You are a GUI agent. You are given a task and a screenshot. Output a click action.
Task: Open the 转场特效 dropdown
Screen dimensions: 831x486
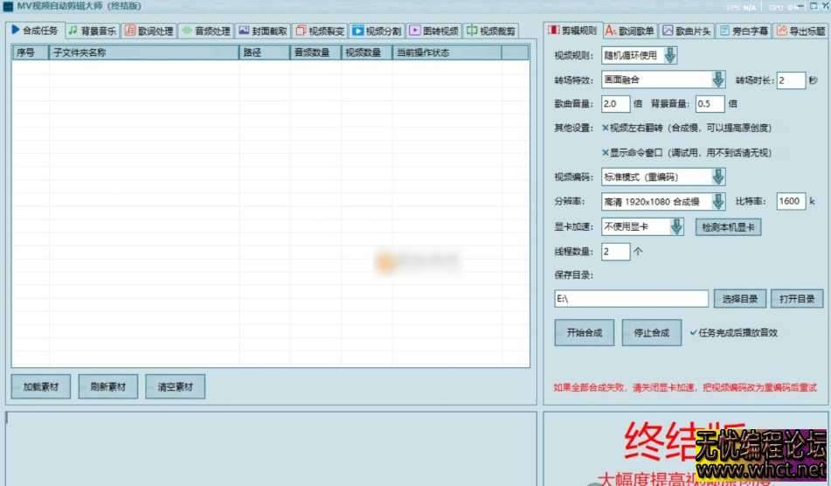point(718,80)
